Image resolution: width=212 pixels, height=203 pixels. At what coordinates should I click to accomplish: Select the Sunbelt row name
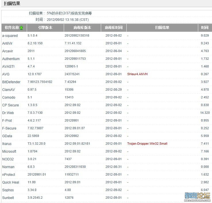point(8,198)
